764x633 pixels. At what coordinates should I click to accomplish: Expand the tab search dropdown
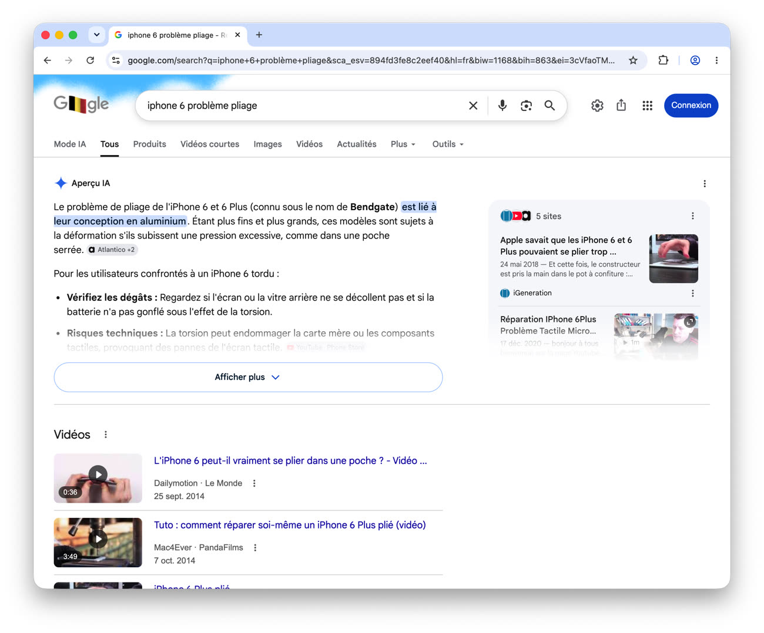(x=97, y=35)
